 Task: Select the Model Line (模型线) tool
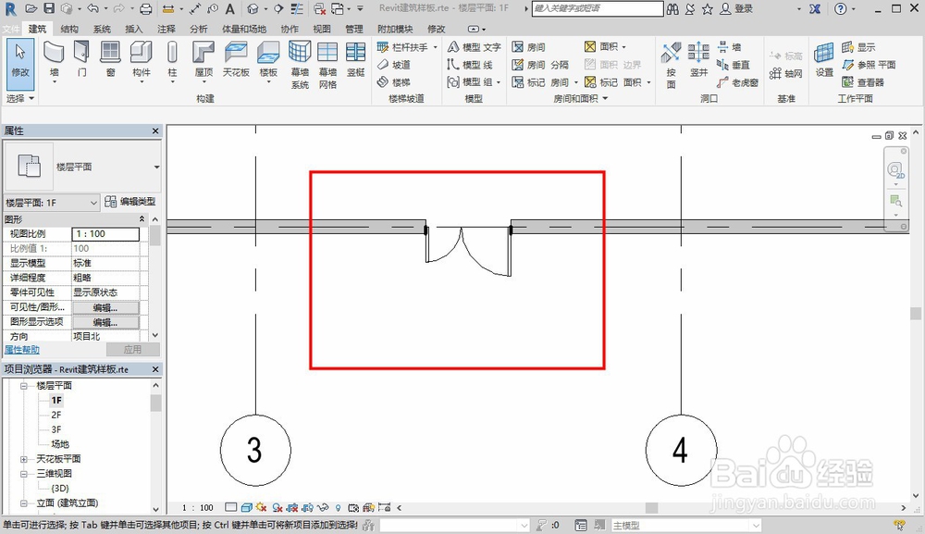click(470, 64)
